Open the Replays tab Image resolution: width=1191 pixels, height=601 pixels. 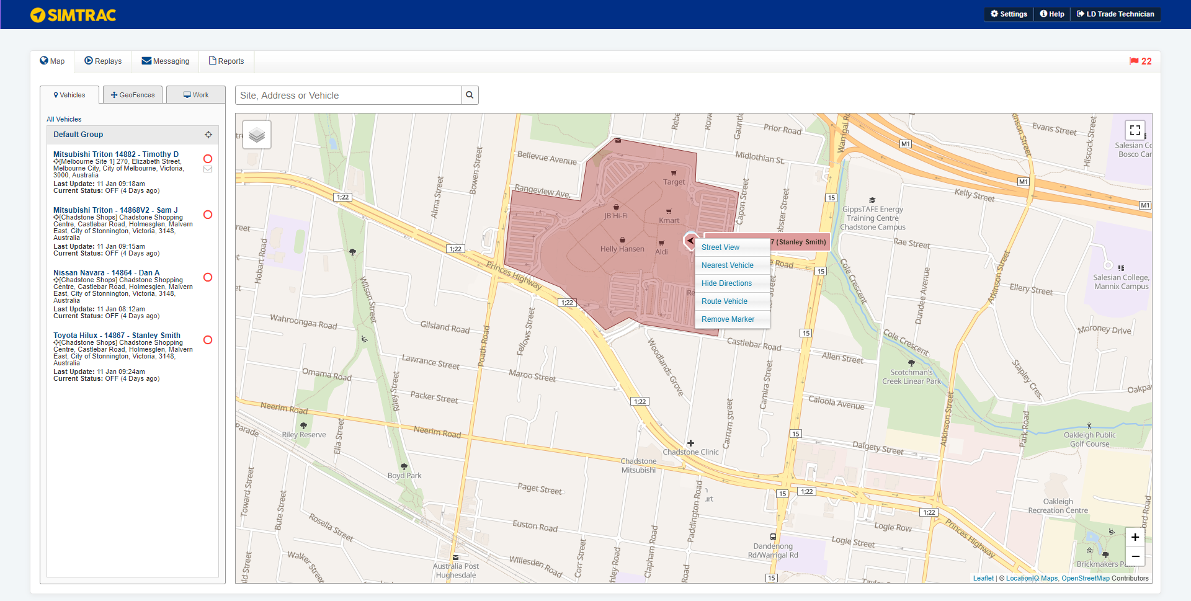point(103,61)
